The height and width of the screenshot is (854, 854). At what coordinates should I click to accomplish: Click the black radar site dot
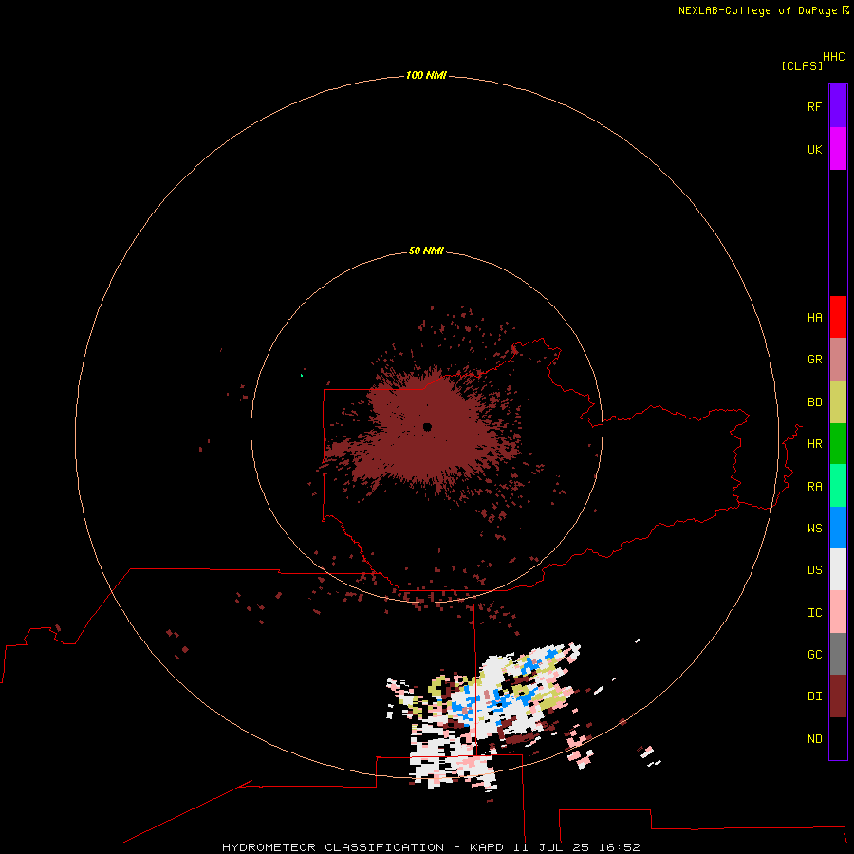[427, 427]
